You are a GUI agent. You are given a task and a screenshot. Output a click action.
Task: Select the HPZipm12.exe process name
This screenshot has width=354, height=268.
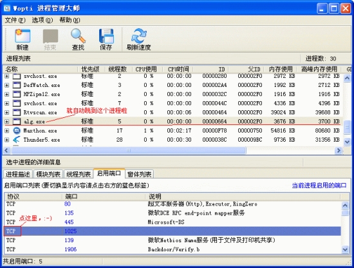(42, 94)
